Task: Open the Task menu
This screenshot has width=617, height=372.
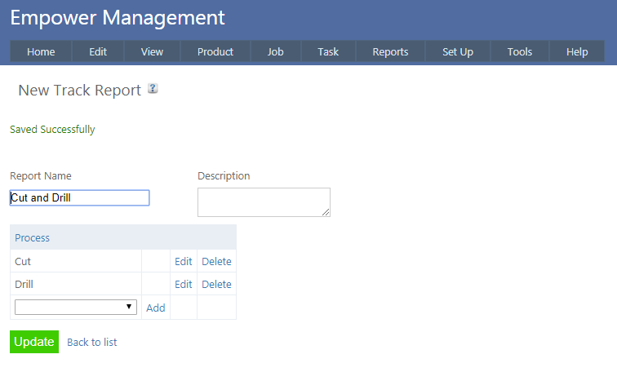Action: click(x=328, y=51)
